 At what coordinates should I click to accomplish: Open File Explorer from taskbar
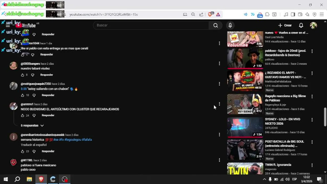tap(29, 179)
